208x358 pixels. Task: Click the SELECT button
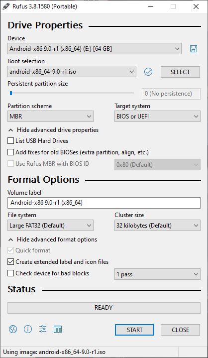[x=180, y=72]
